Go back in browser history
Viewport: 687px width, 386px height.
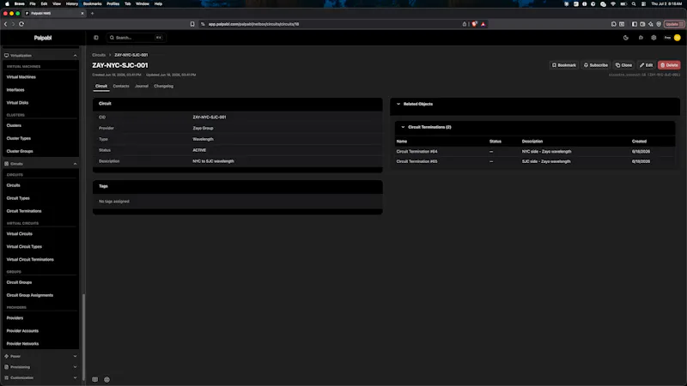coord(6,24)
